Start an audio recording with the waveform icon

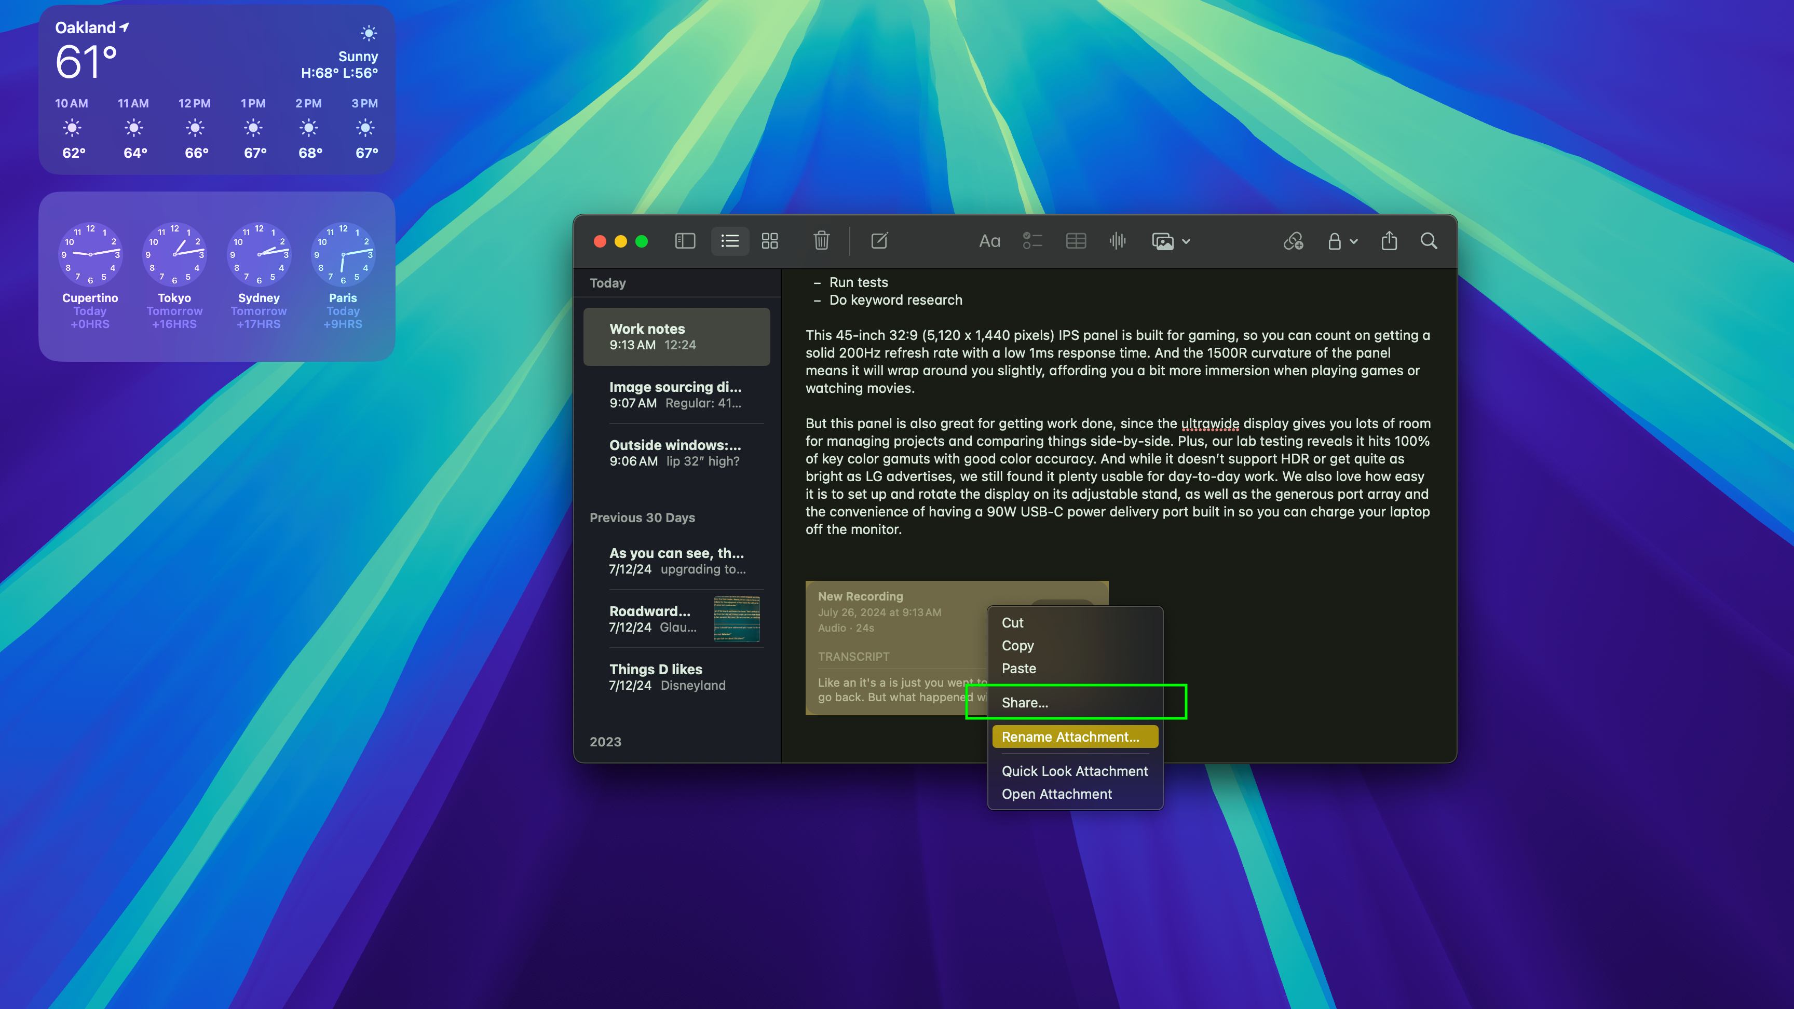point(1117,241)
